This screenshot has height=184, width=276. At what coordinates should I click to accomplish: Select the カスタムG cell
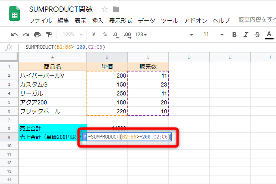pyautogui.click(x=52, y=84)
